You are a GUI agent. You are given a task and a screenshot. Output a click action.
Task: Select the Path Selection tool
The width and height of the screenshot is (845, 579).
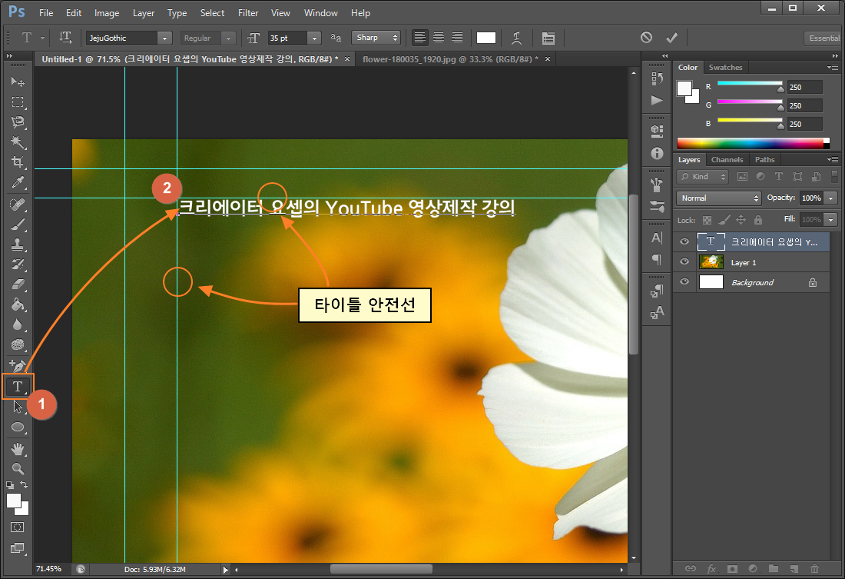(17, 406)
